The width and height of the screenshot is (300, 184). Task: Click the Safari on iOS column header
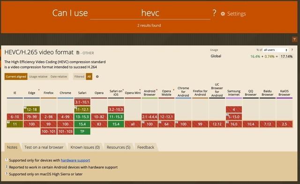point(116,93)
